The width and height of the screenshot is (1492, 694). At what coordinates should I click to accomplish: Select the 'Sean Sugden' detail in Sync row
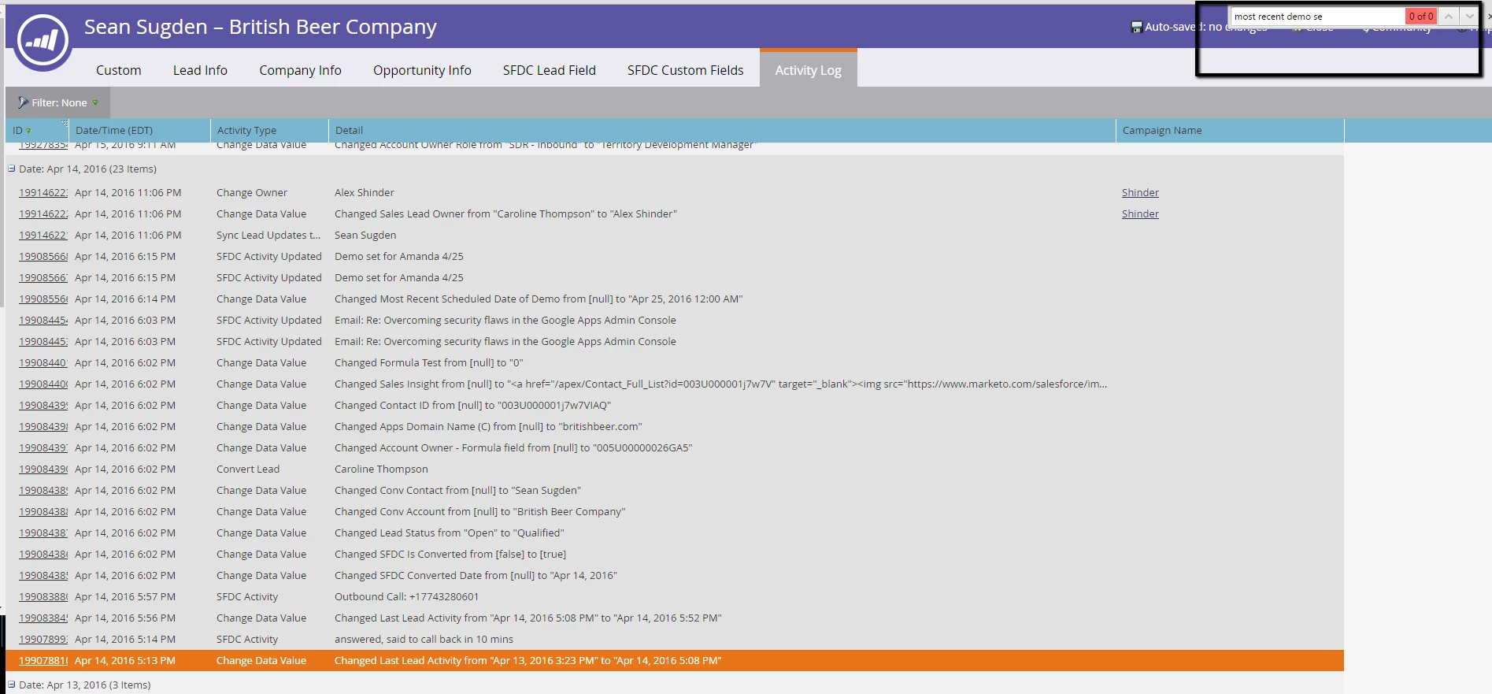(x=365, y=235)
